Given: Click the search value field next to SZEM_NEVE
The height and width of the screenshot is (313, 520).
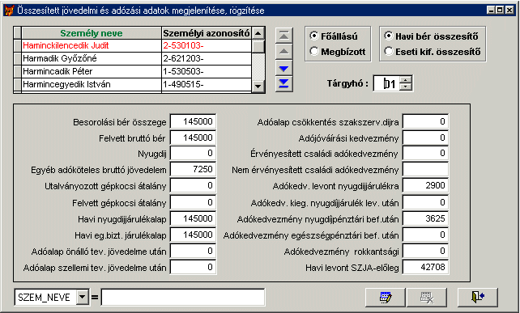Looking at the screenshot, I should 183,297.
